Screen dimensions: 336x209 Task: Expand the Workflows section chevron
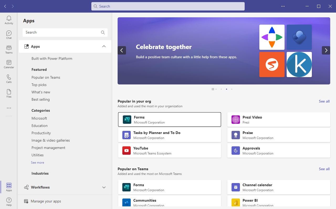click(x=104, y=187)
